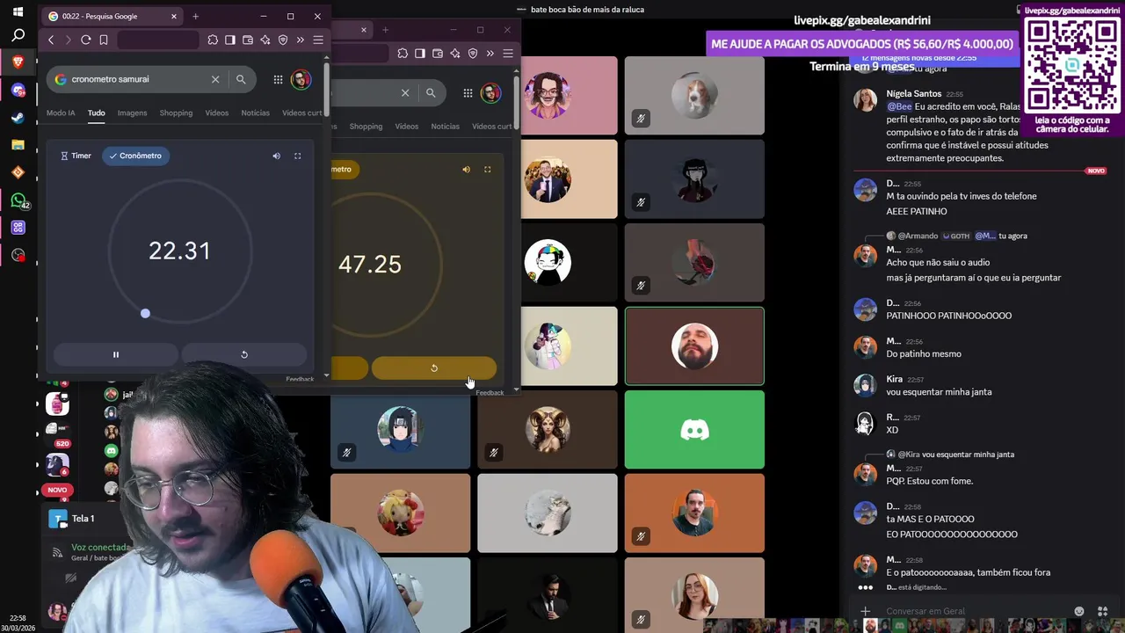Viewport: 1125px width, 633px height.
Task: Click front window vertical scrollbar
Action: coord(327,90)
